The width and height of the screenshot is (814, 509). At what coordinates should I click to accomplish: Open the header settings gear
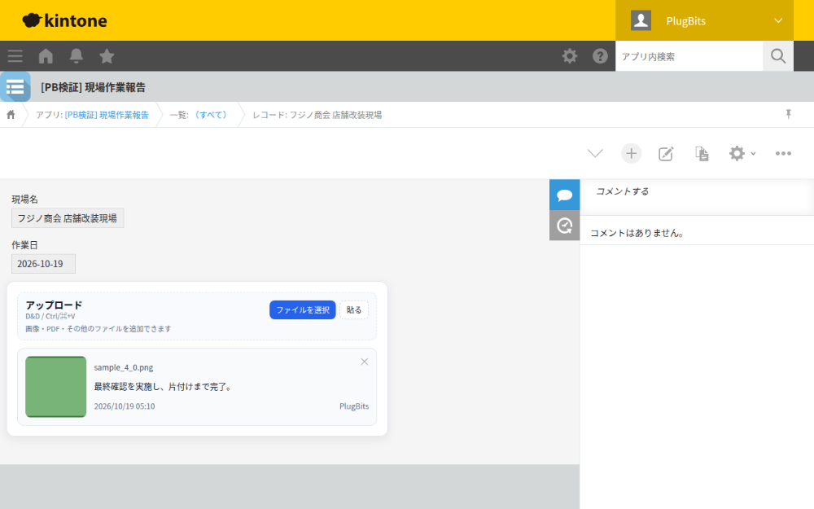point(570,56)
